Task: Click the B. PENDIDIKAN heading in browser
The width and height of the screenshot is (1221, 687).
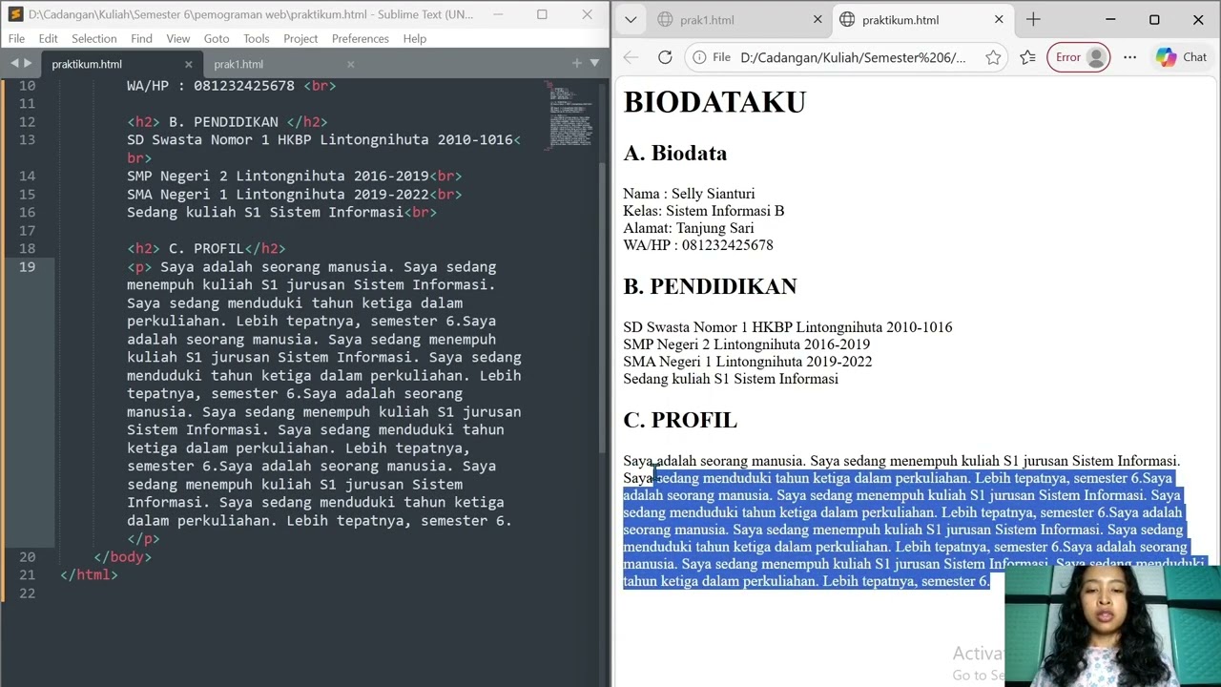Action: (x=710, y=286)
